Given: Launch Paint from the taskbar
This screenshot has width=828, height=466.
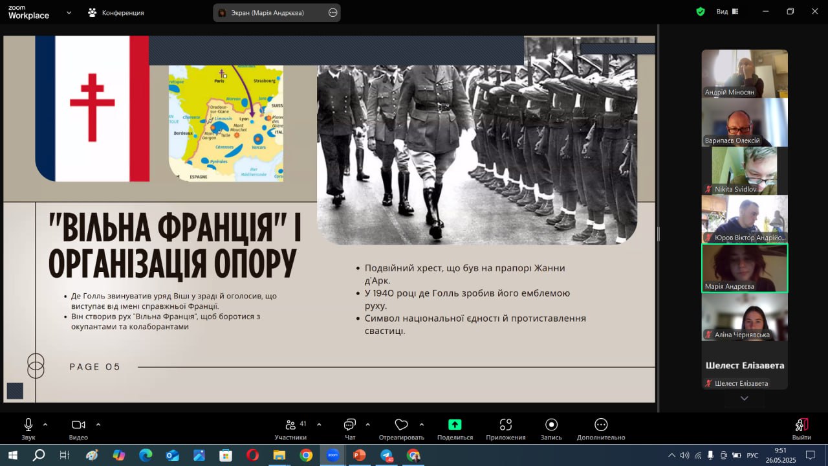Looking at the screenshot, I should pos(92,455).
